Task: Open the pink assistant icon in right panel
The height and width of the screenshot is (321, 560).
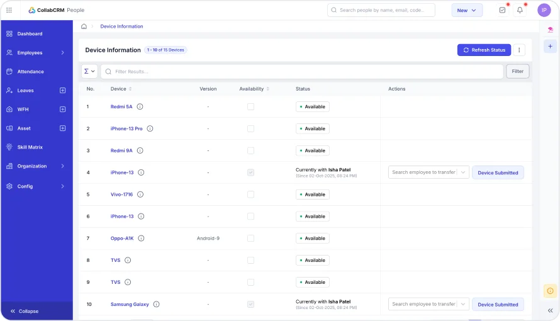Action: tap(551, 30)
